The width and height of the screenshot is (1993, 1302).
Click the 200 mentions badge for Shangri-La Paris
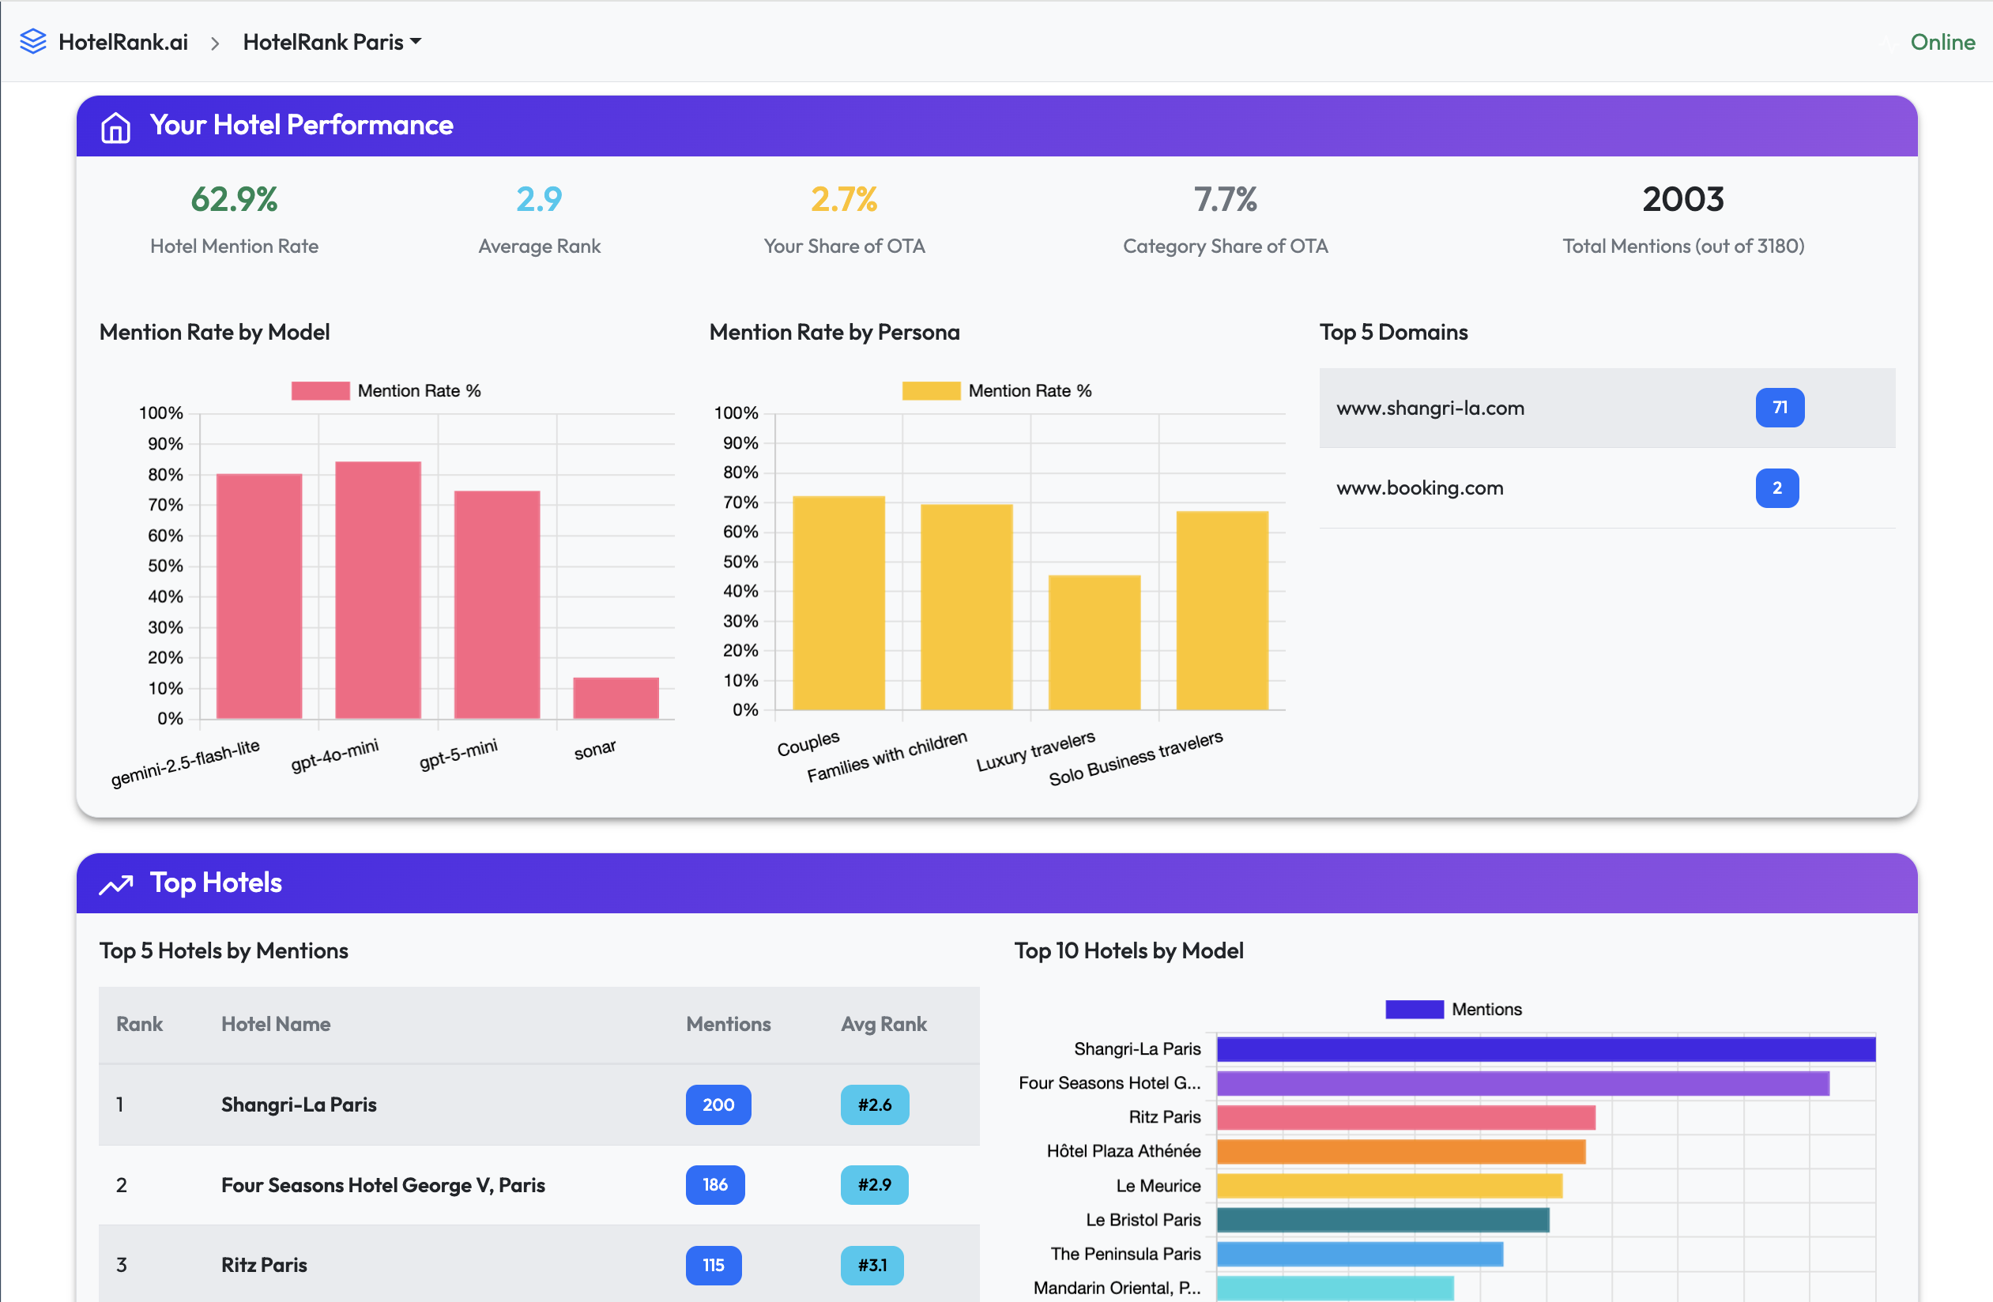click(x=718, y=1104)
